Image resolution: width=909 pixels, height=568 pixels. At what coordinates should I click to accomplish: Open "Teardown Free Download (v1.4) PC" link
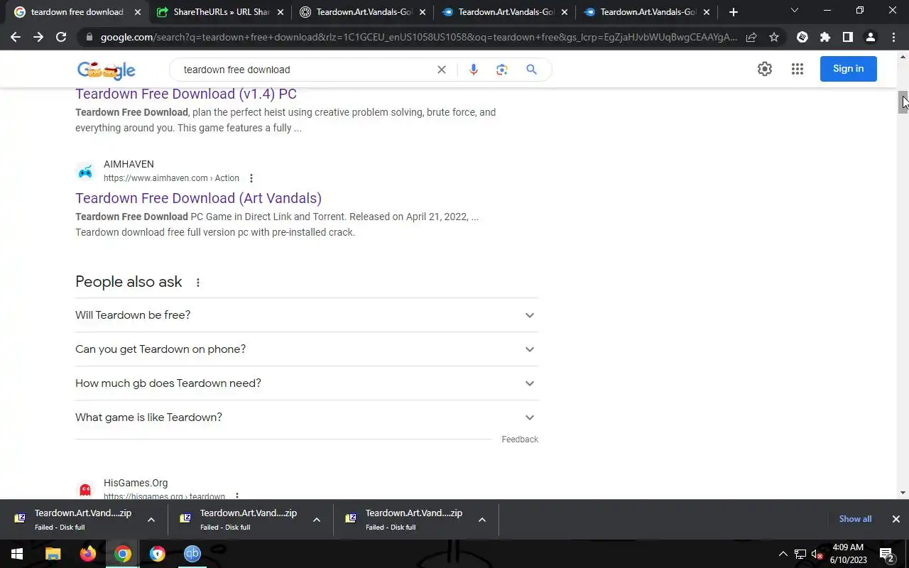186,94
